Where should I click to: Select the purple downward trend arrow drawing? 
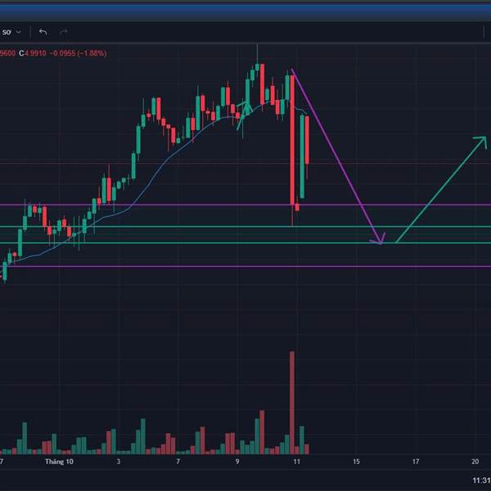(337, 156)
